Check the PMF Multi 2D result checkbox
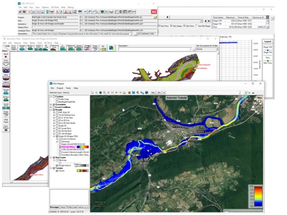 tap(57, 112)
